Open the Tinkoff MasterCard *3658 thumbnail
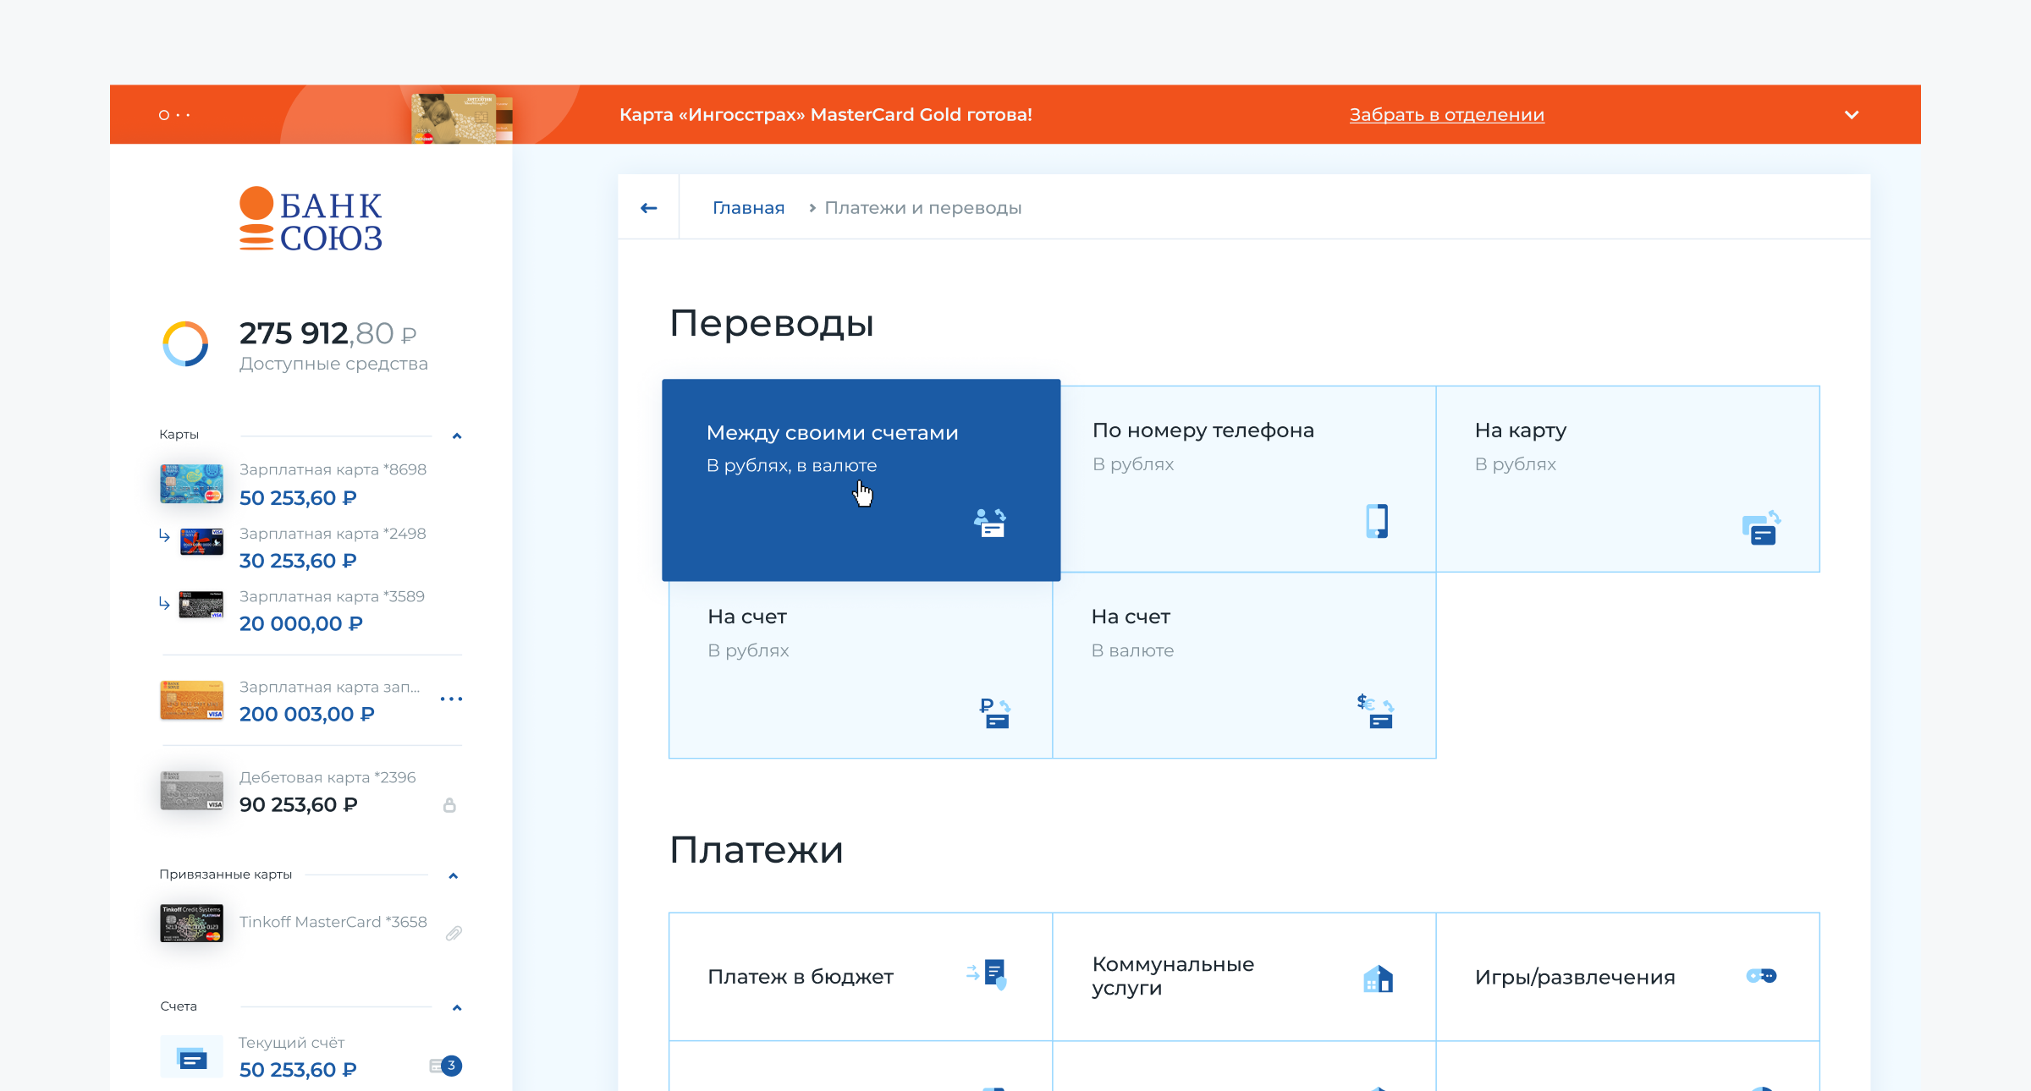This screenshot has width=2031, height=1091. 192,923
